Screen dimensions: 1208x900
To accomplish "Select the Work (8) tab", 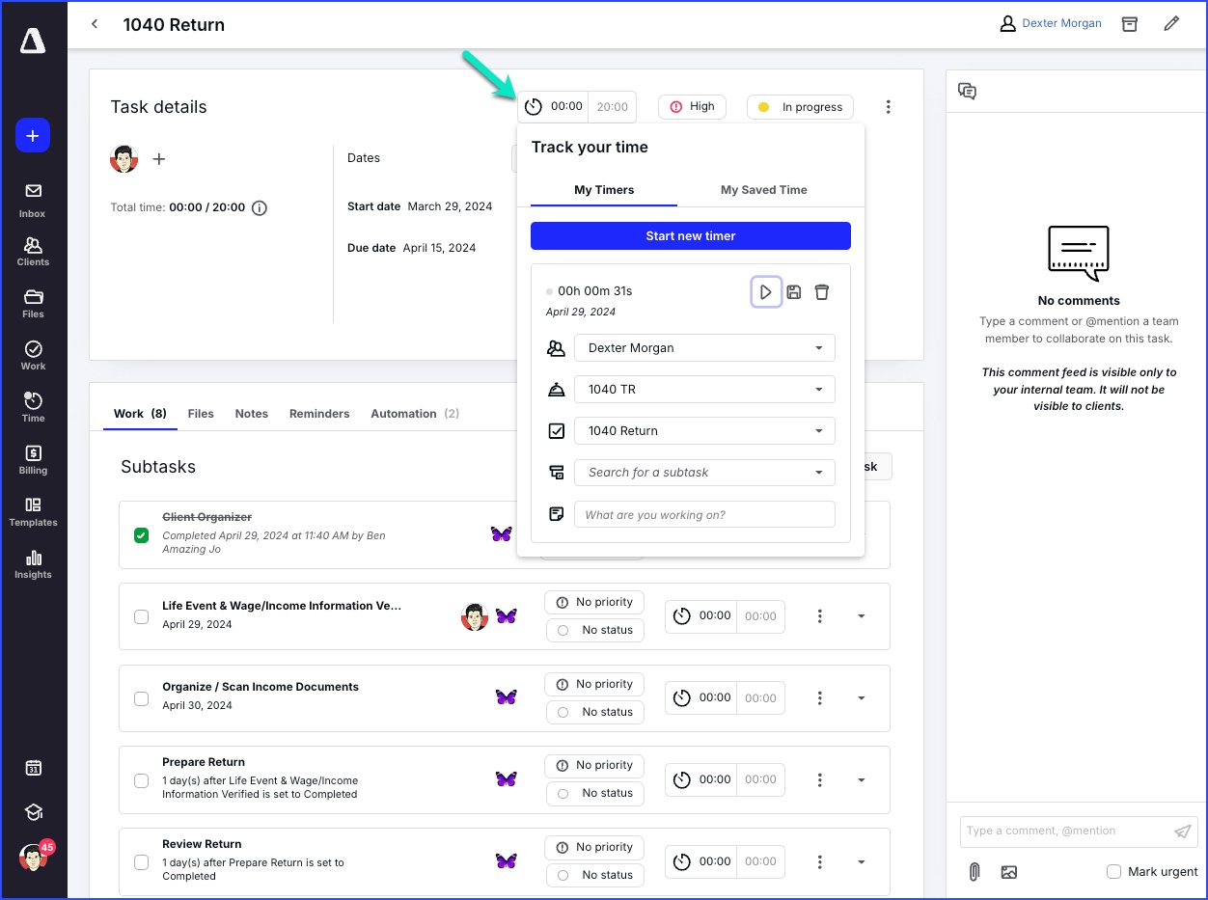I will point(140,414).
